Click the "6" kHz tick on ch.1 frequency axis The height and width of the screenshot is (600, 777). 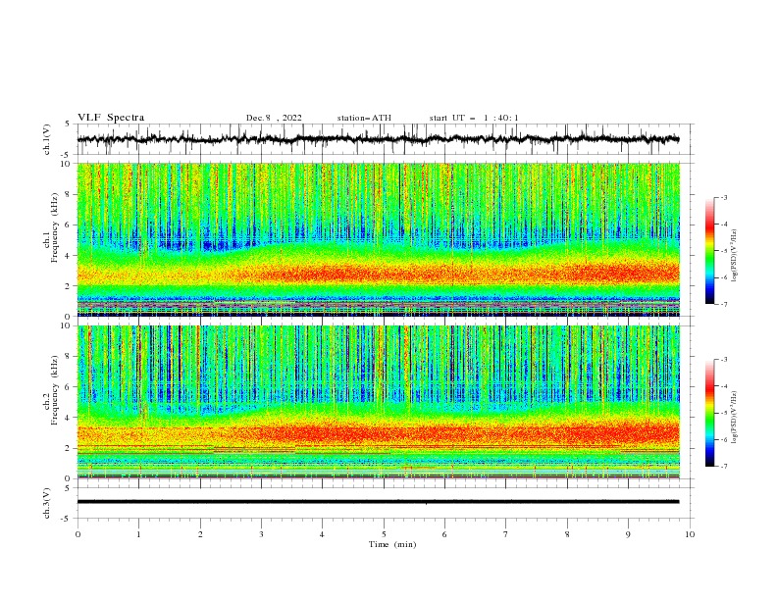[68, 225]
